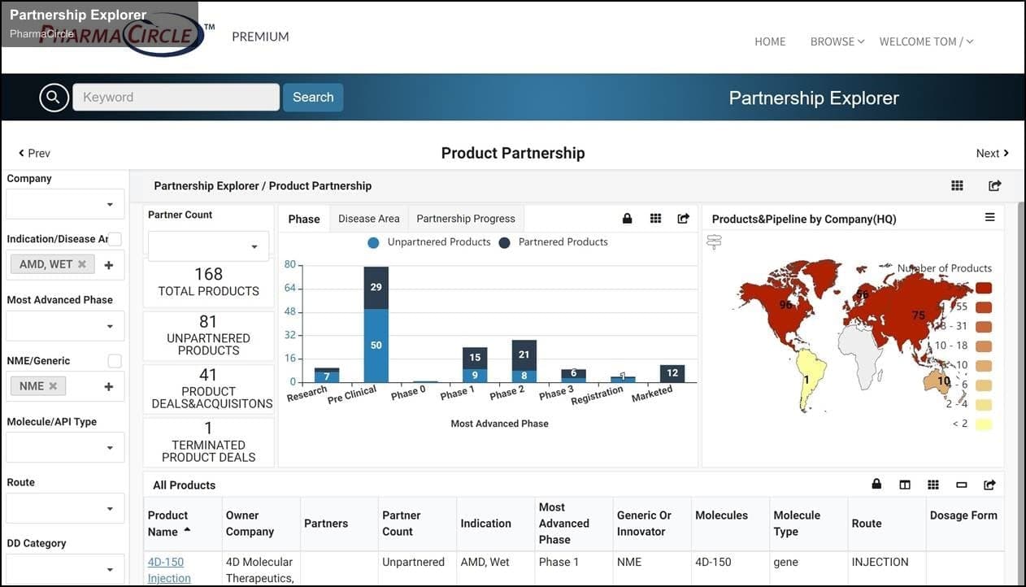The height and width of the screenshot is (587, 1026).
Task: Remove the NME filter tag
Action: [x=53, y=386]
